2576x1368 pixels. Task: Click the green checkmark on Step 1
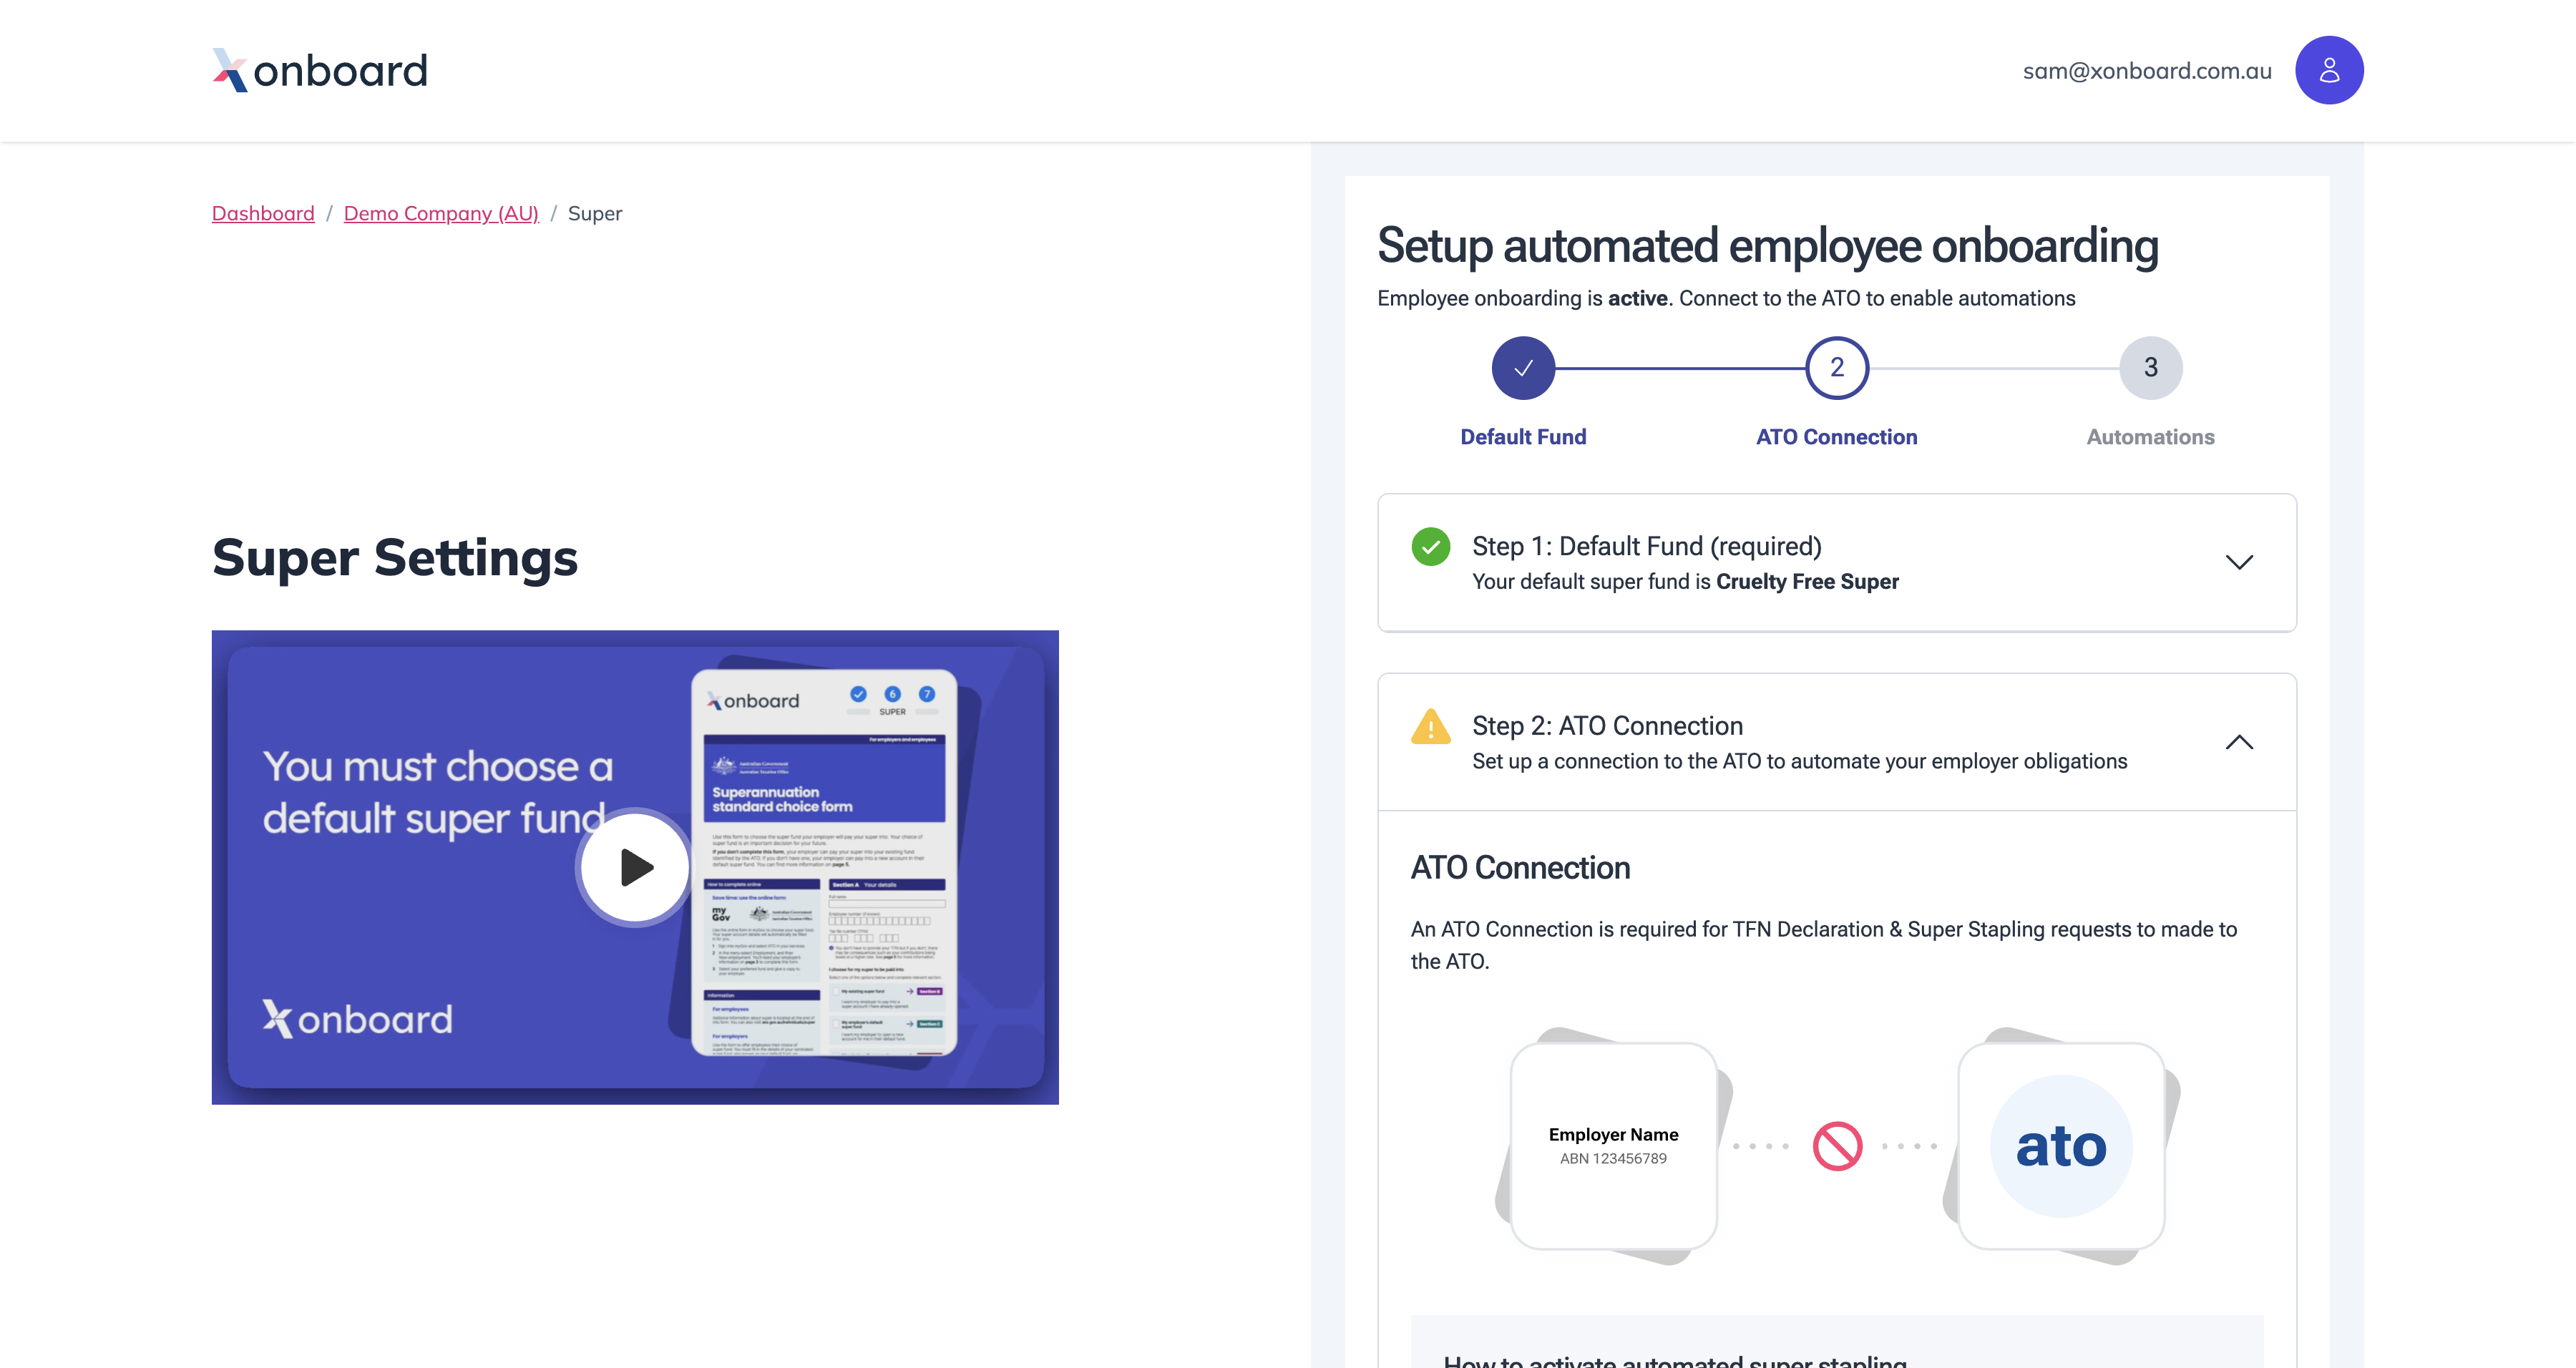[x=1432, y=547]
